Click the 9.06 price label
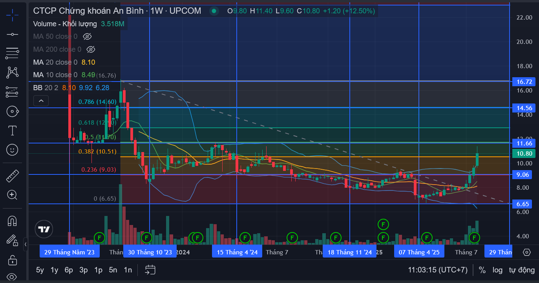539x283 pixels. [522, 175]
